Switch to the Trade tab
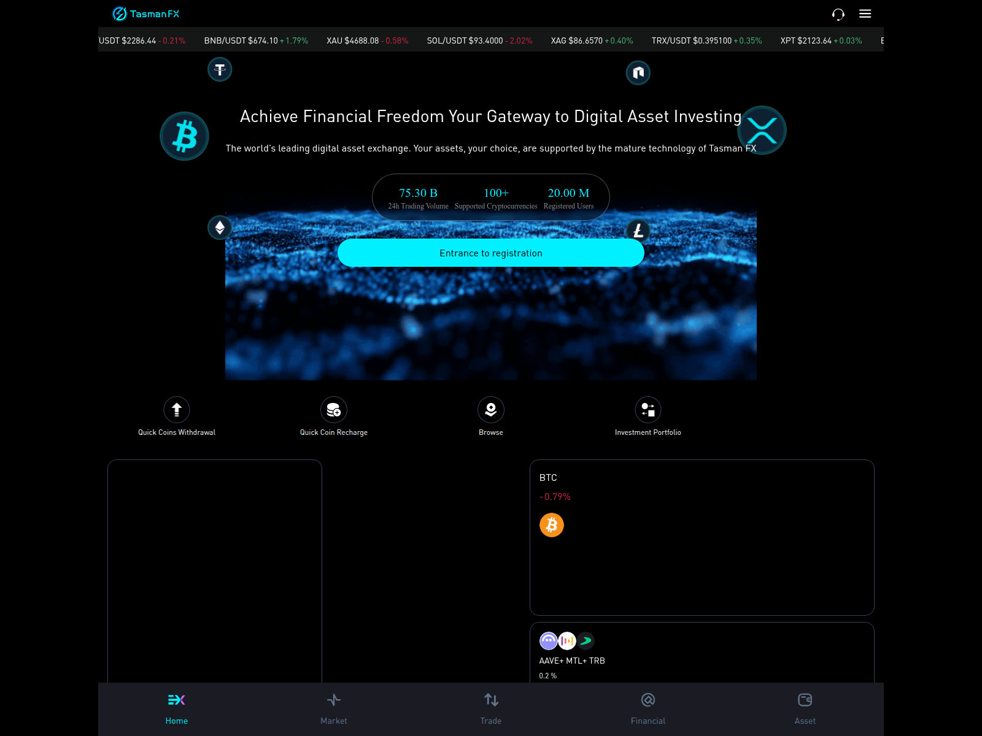 491,709
